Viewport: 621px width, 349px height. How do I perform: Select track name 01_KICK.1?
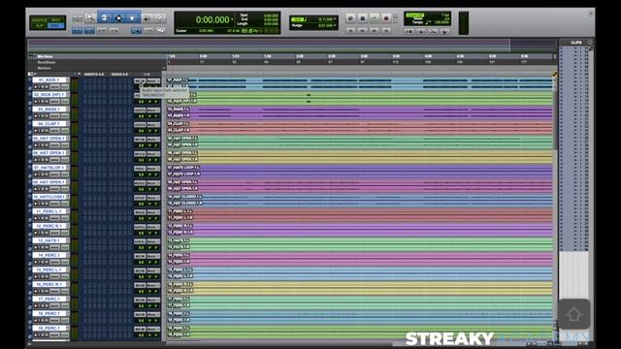pos(49,79)
